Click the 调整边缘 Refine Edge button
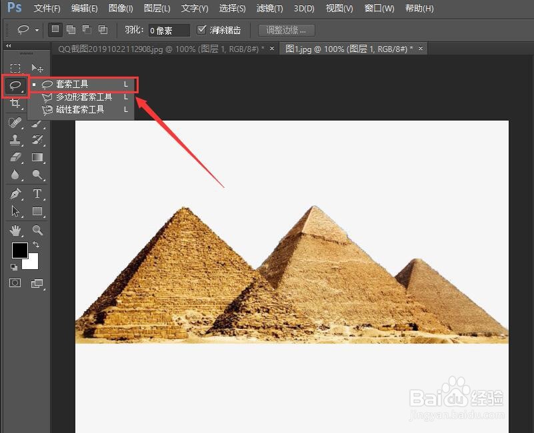534x433 pixels. click(286, 29)
